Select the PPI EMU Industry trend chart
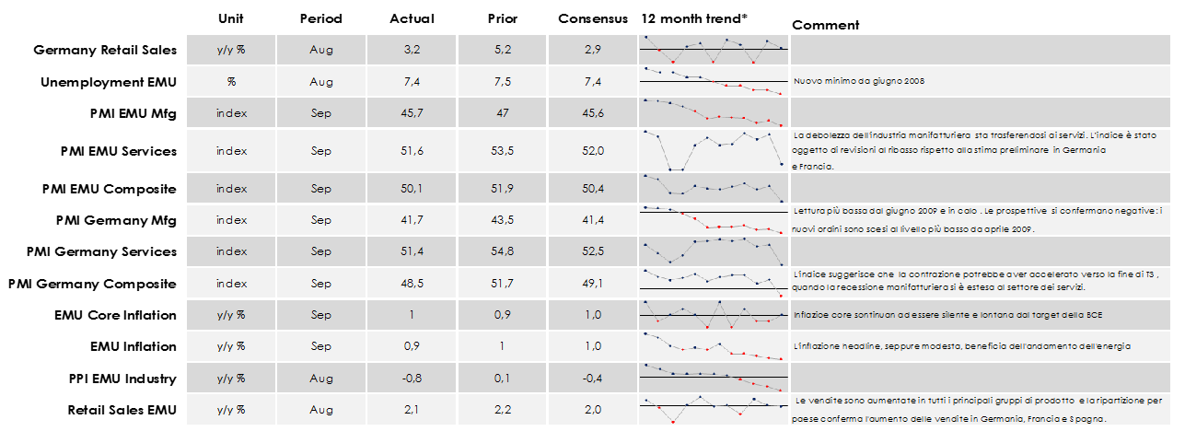 [714, 378]
